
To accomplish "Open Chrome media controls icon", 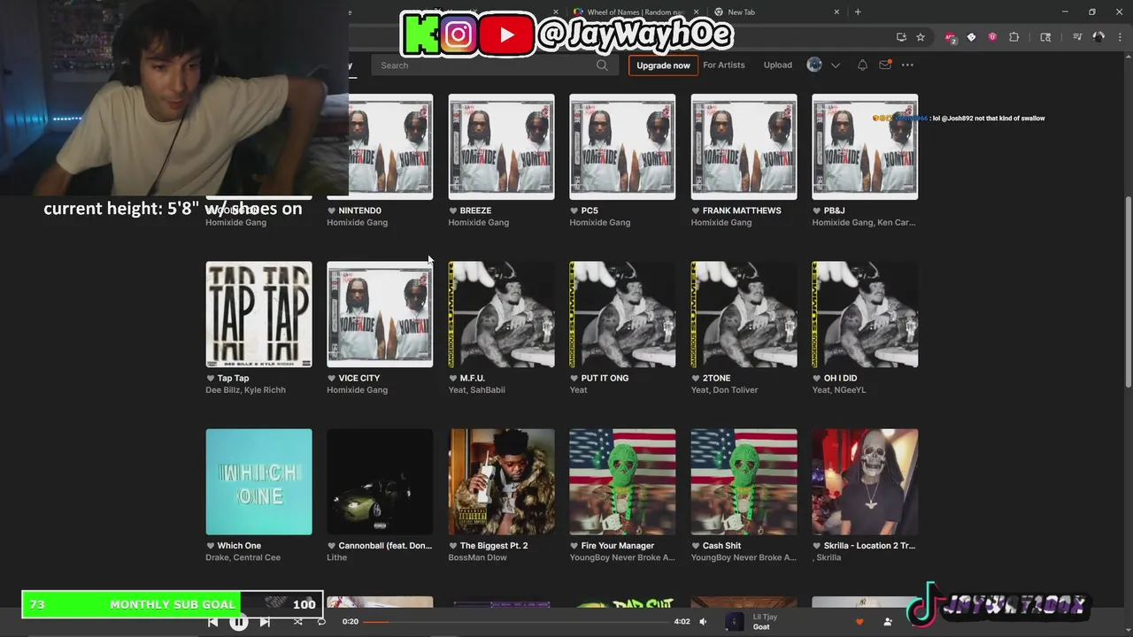I will point(1077,37).
